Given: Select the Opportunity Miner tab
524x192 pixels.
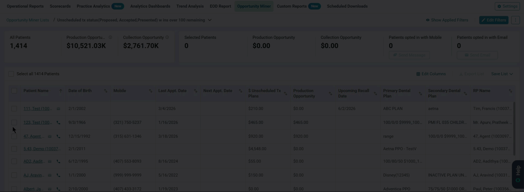Looking at the screenshot, I should point(254,6).
